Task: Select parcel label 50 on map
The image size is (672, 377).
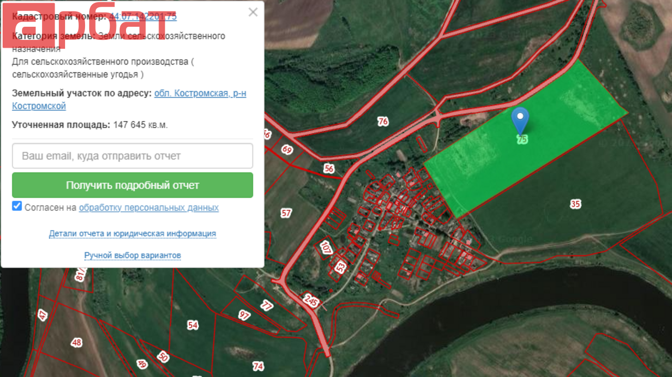Action: 163,357
